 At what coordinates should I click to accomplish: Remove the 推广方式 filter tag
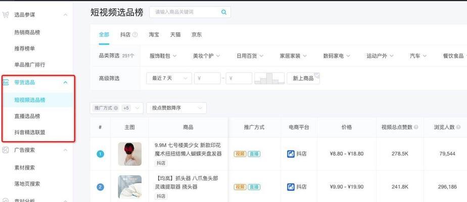(116, 108)
